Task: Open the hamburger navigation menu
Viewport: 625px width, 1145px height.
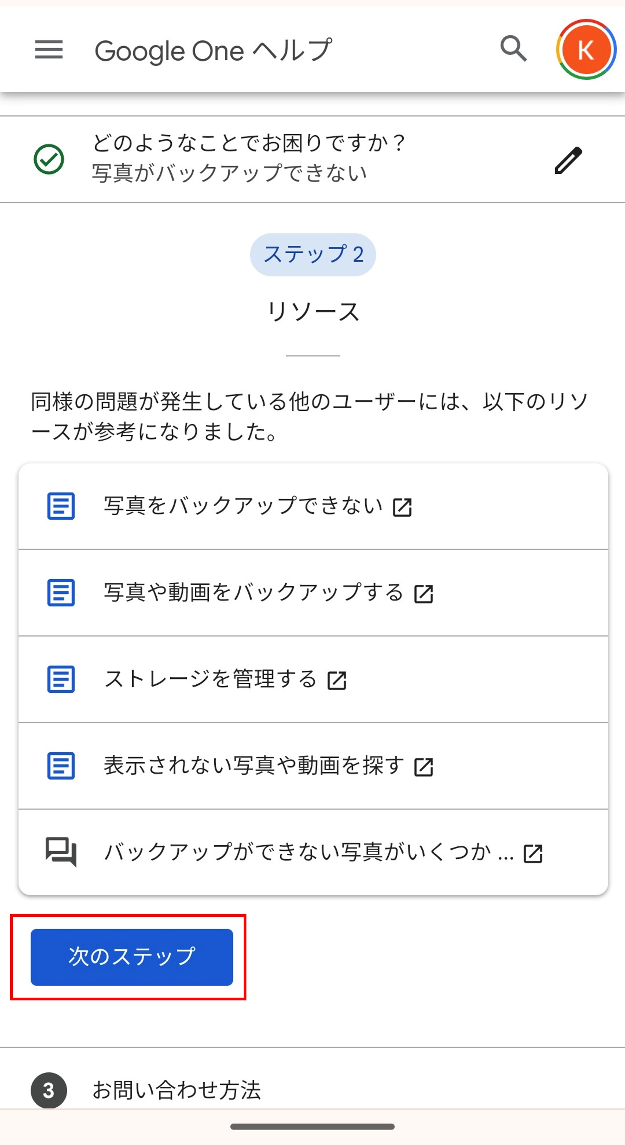Action: (x=49, y=49)
